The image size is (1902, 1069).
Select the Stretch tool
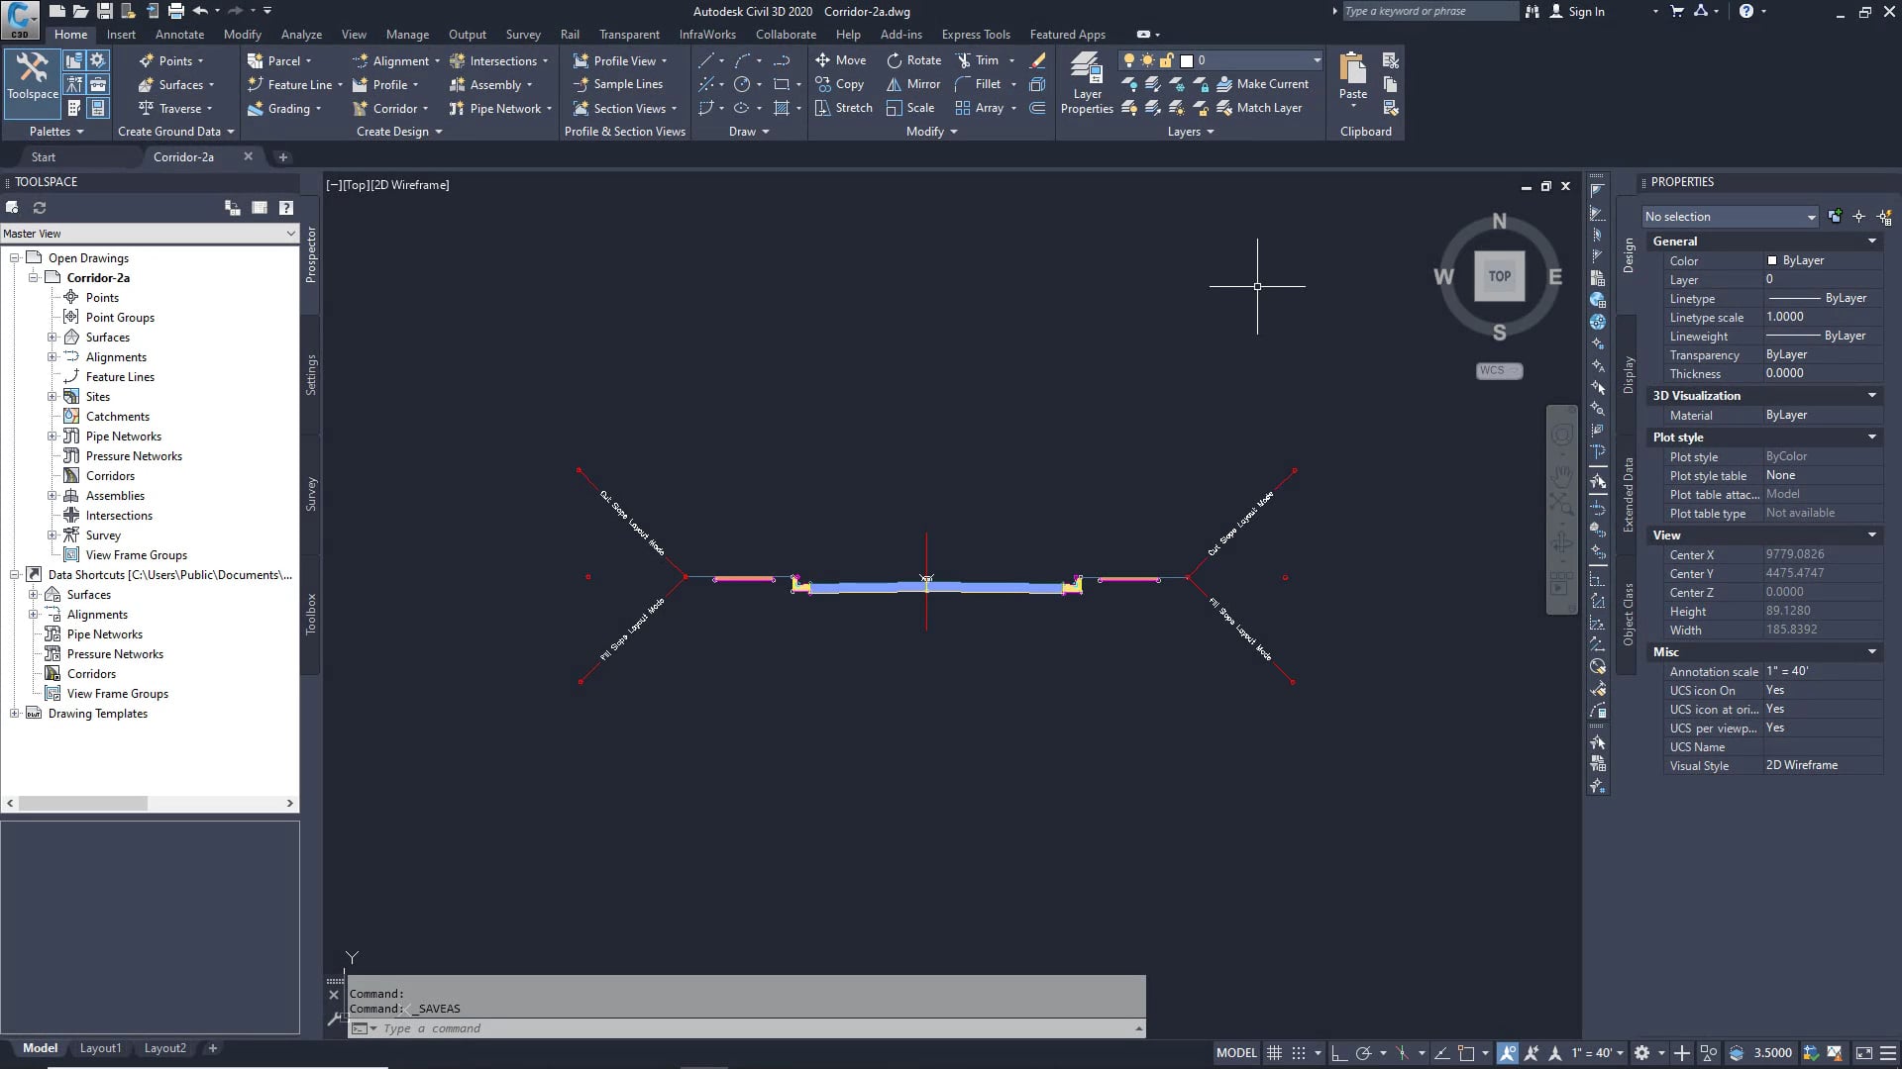click(x=843, y=108)
